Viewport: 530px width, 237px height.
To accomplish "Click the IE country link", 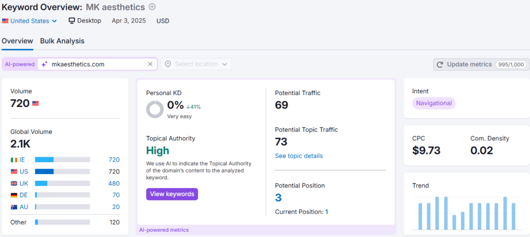I will (x=22, y=160).
